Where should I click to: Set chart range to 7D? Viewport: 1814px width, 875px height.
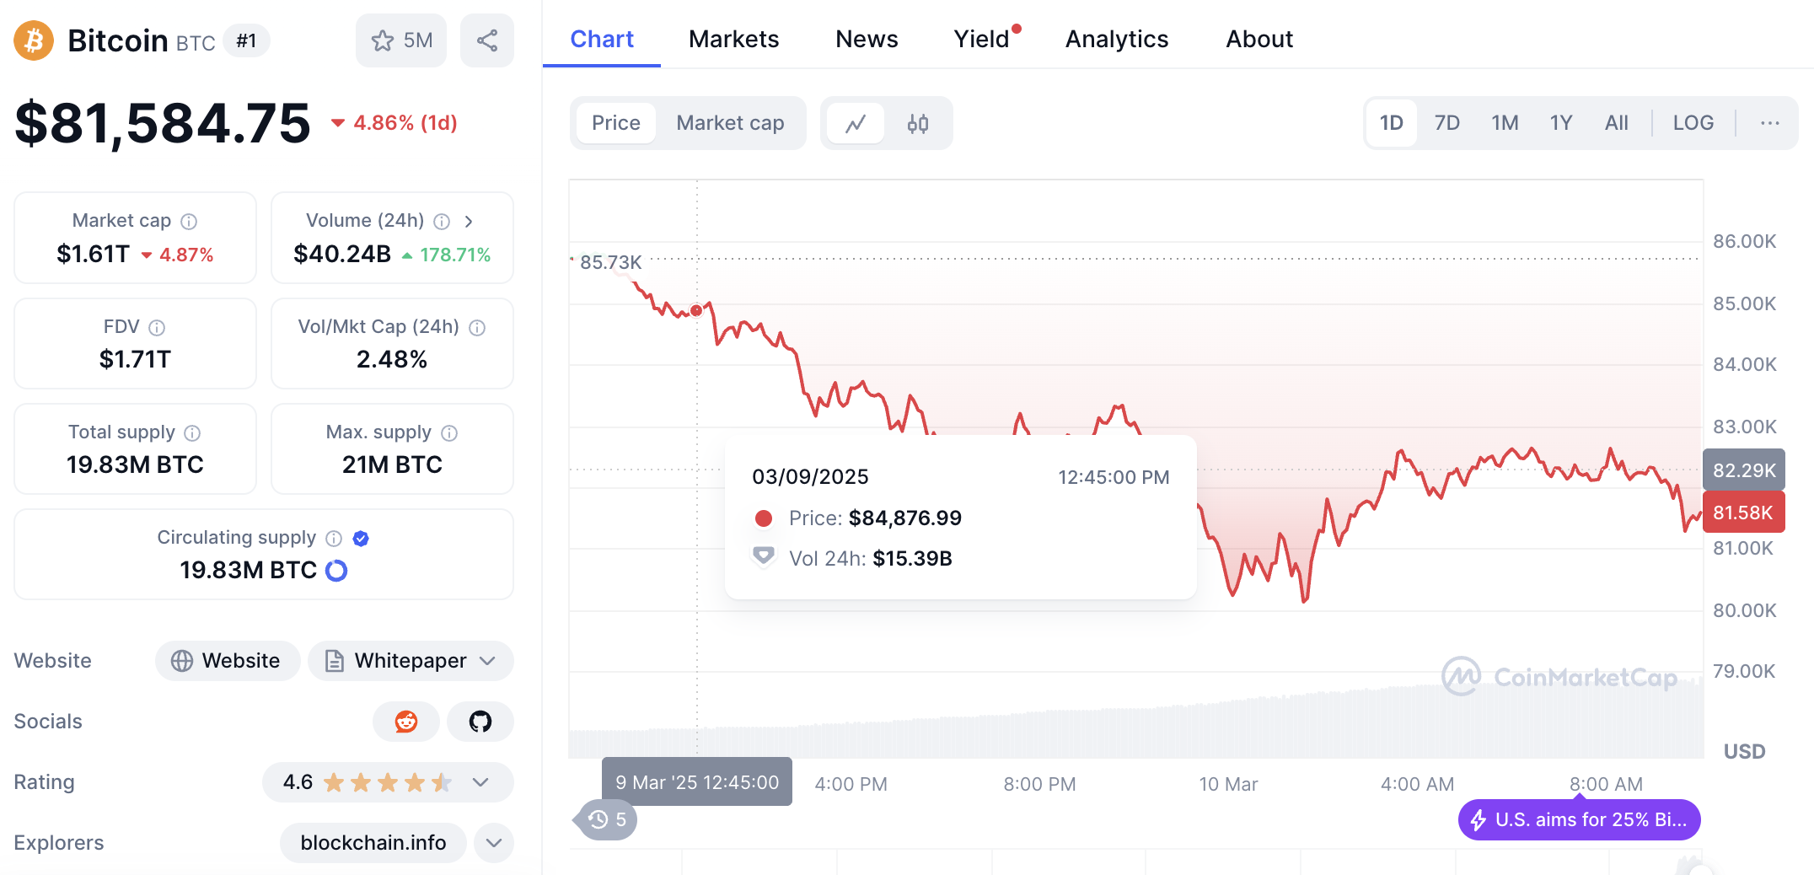click(x=1447, y=123)
